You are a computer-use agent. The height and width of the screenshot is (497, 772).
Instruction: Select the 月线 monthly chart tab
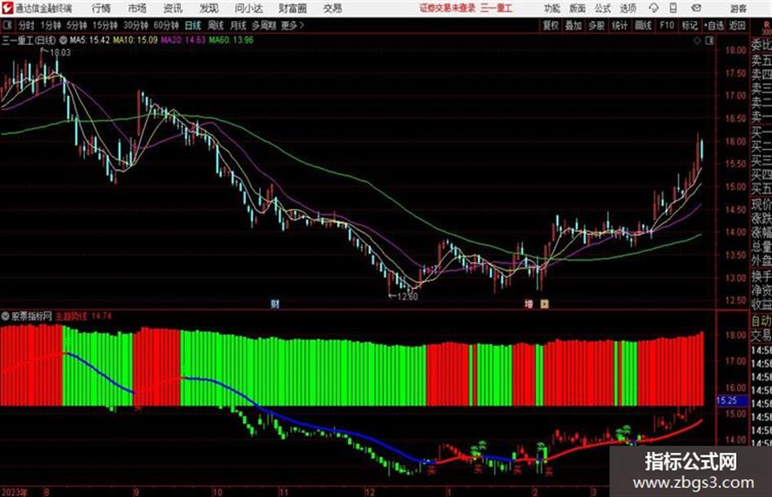tap(238, 25)
